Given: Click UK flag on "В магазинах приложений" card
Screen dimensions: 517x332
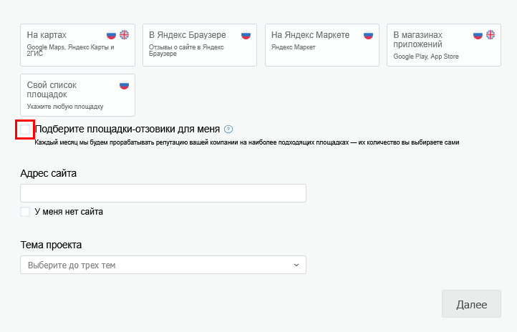Looking at the screenshot, I should tap(491, 34).
